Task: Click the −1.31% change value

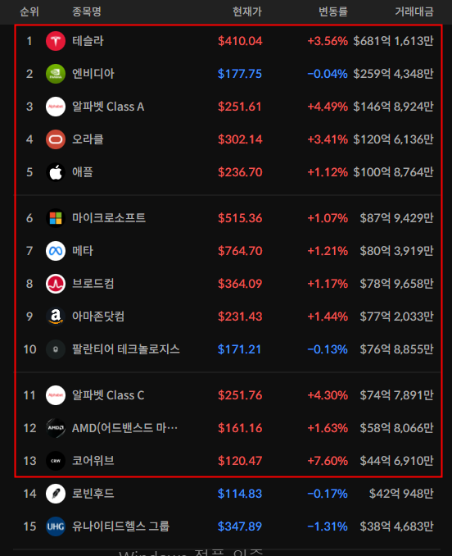Action: pyautogui.click(x=328, y=526)
